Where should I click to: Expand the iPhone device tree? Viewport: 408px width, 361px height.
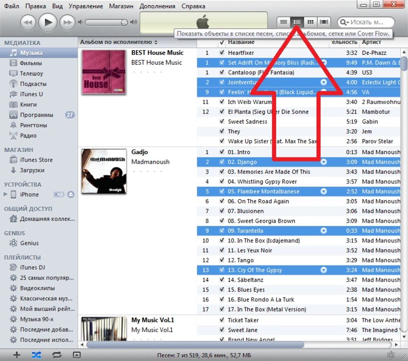coord(5,194)
